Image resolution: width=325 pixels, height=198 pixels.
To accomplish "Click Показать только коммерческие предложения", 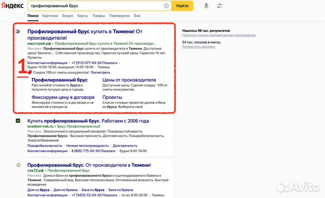I will (219, 35).
